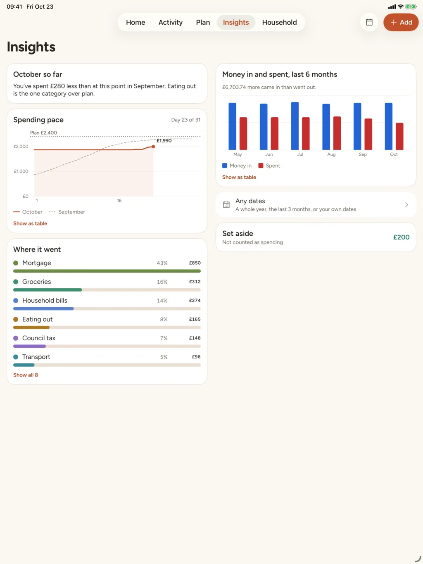Click the £1,990 data point on the chart
The image size is (423, 564).
coord(153,147)
